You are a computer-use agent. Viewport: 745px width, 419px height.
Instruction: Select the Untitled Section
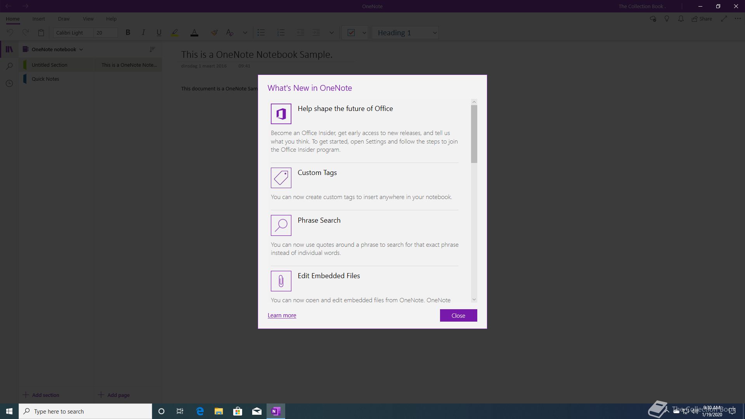[x=57, y=65]
